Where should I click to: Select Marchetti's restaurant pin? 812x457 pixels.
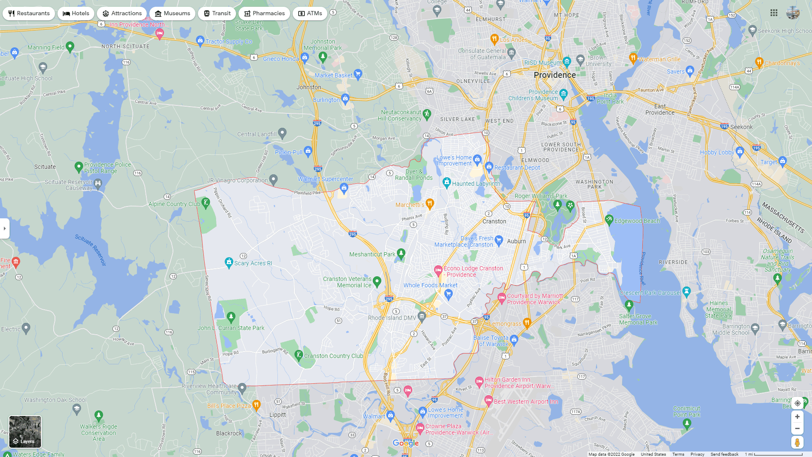click(x=430, y=204)
